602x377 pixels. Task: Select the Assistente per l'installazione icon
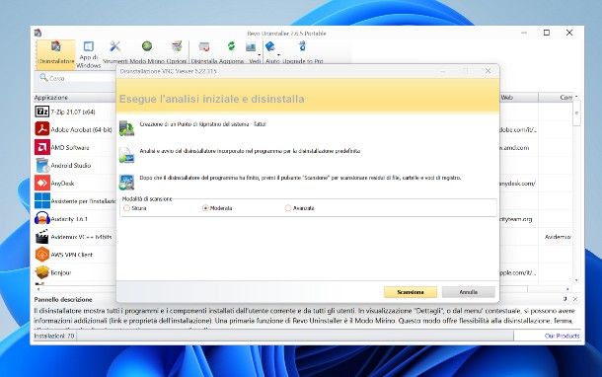click(x=41, y=200)
